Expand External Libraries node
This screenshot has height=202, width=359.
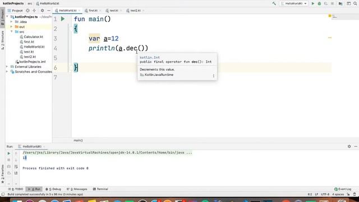pyautogui.click(x=7, y=67)
